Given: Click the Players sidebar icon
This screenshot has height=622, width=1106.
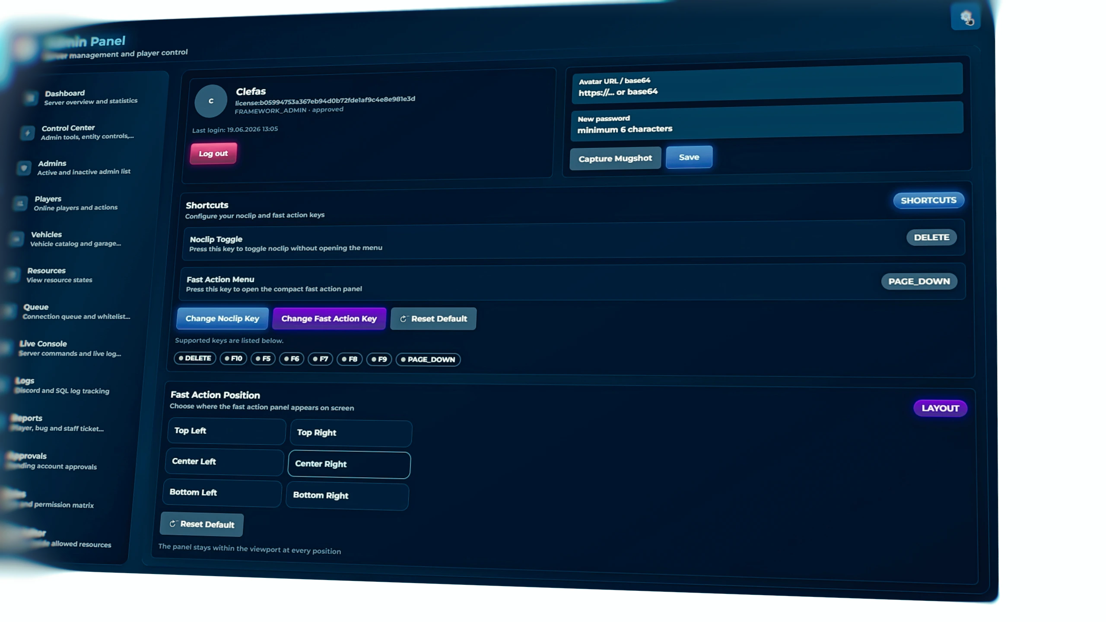Looking at the screenshot, I should (20, 203).
